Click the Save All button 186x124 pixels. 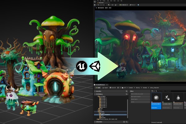[x=113, y=88]
